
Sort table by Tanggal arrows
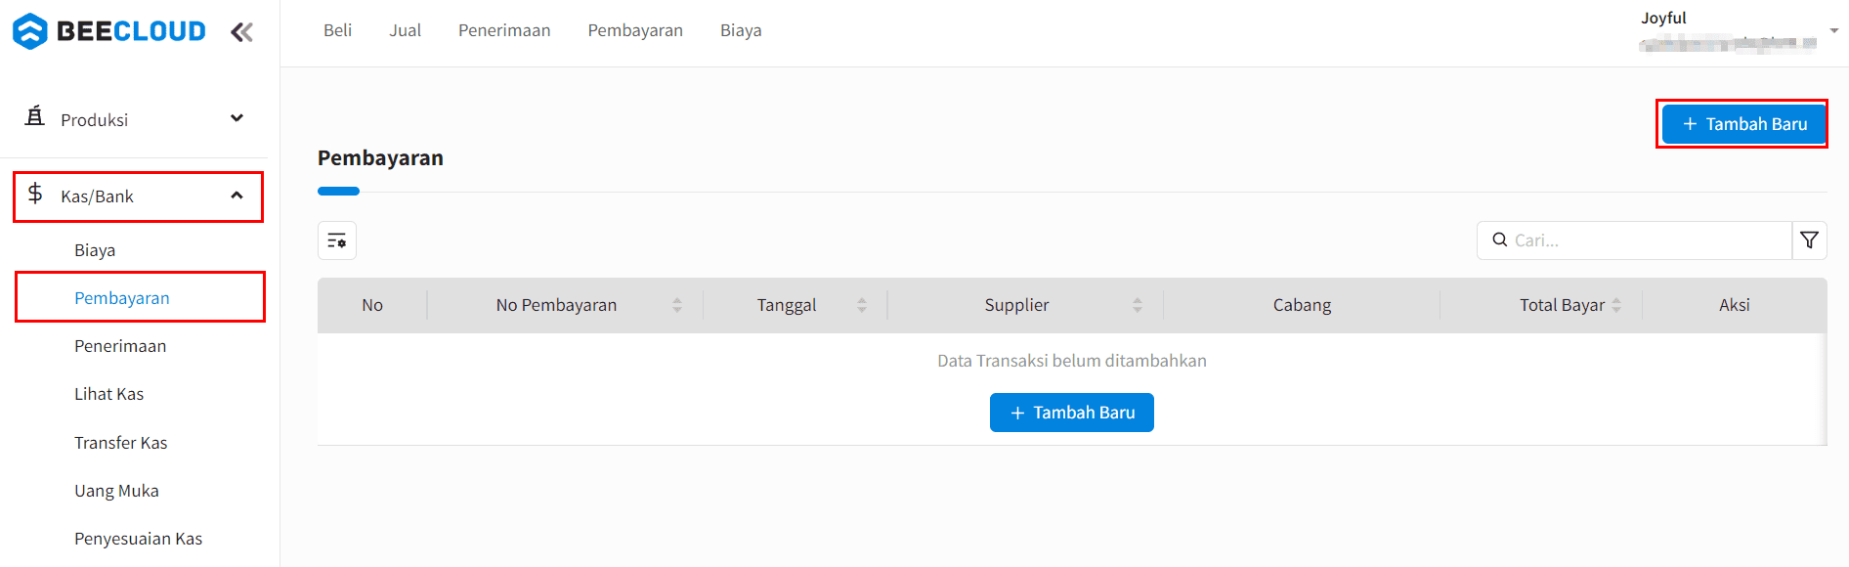click(862, 305)
